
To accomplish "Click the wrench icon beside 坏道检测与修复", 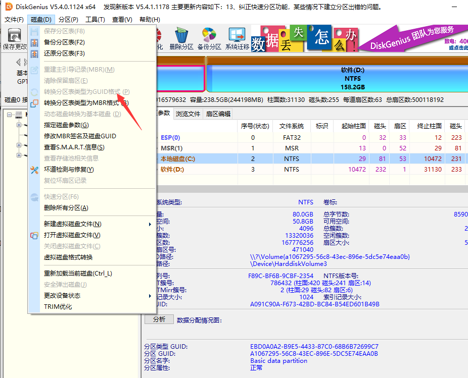I will [34, 170].
